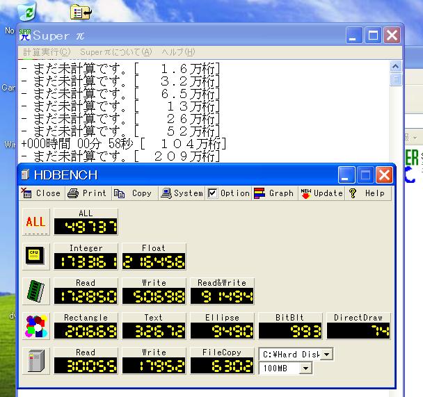
Task: Minimize the Super π window
Action: pos(354,35)
